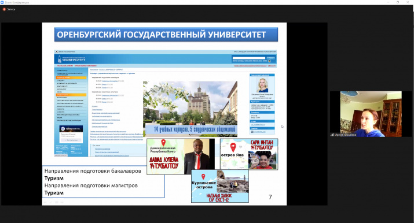Click the university building photo
This screenshot has width=414, height=223.
tap(190, 109)
